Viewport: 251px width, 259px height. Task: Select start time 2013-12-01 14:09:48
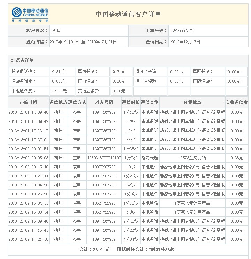tap(28, 112)
